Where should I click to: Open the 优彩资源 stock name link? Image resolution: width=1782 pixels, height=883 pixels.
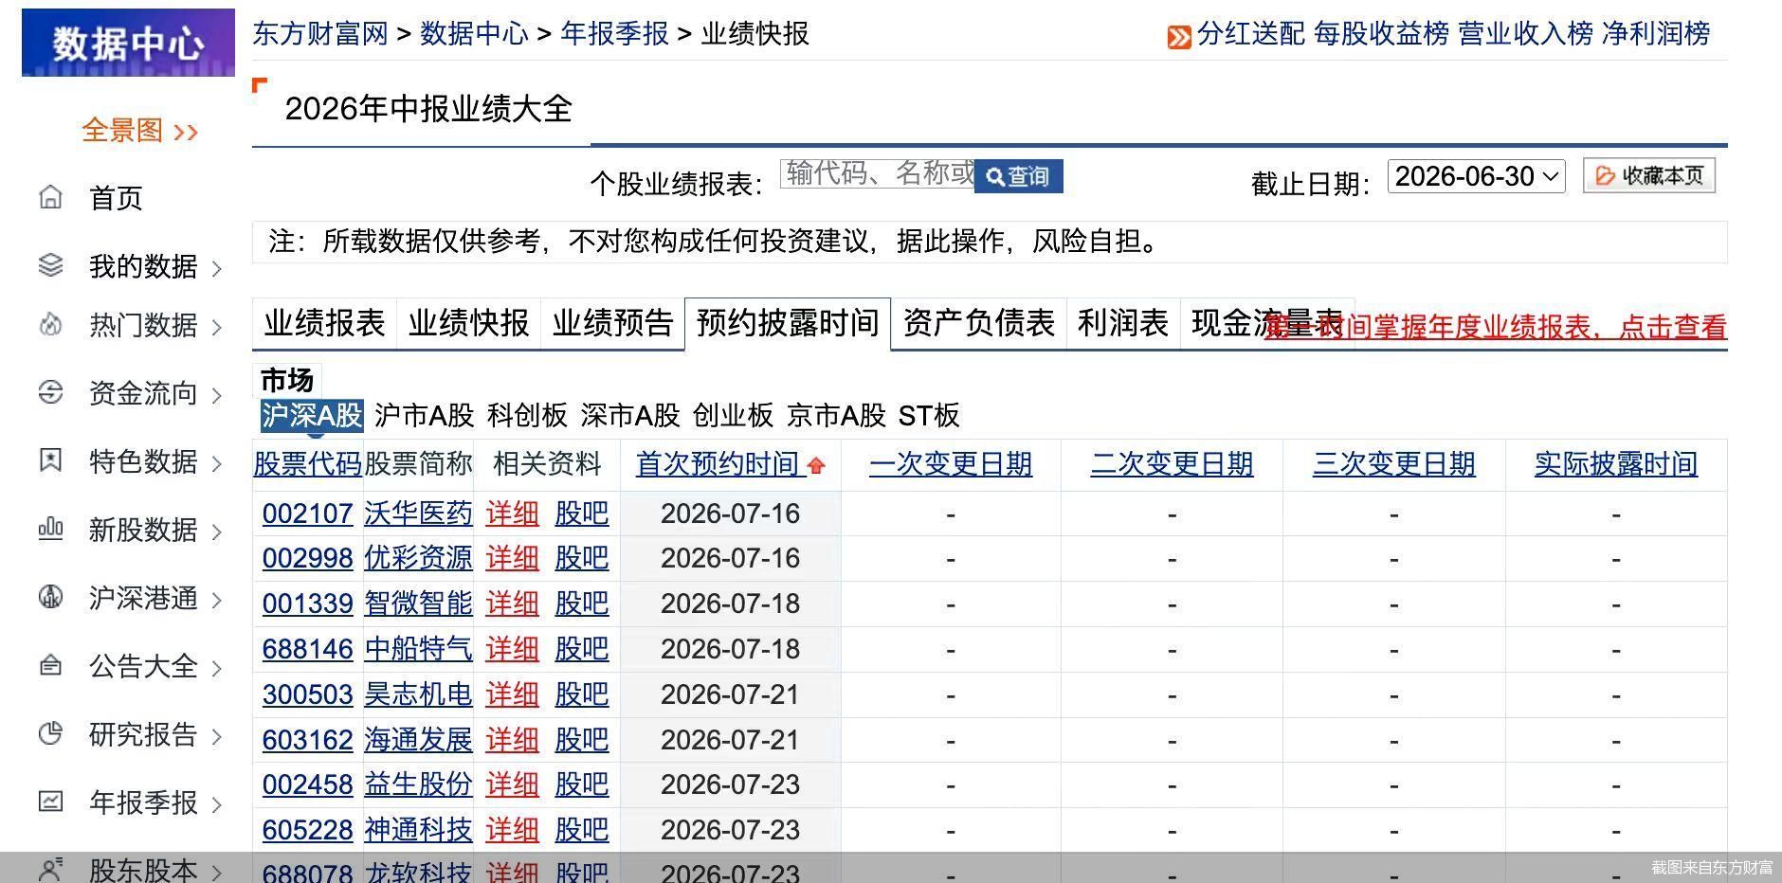point(418,558)
